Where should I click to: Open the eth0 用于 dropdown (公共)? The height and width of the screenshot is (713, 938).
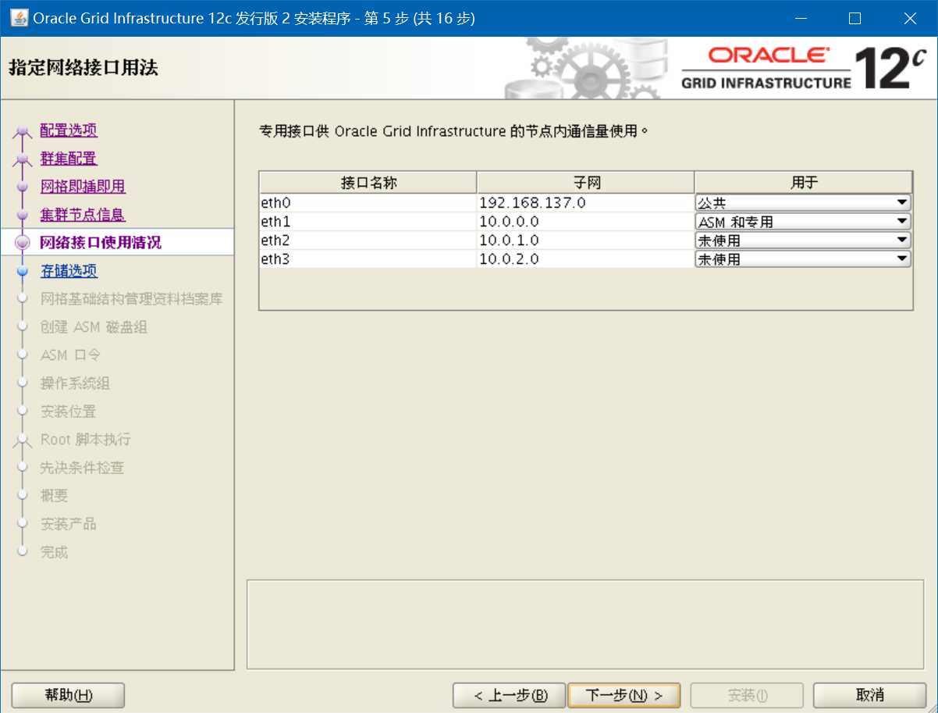point(803,203)
